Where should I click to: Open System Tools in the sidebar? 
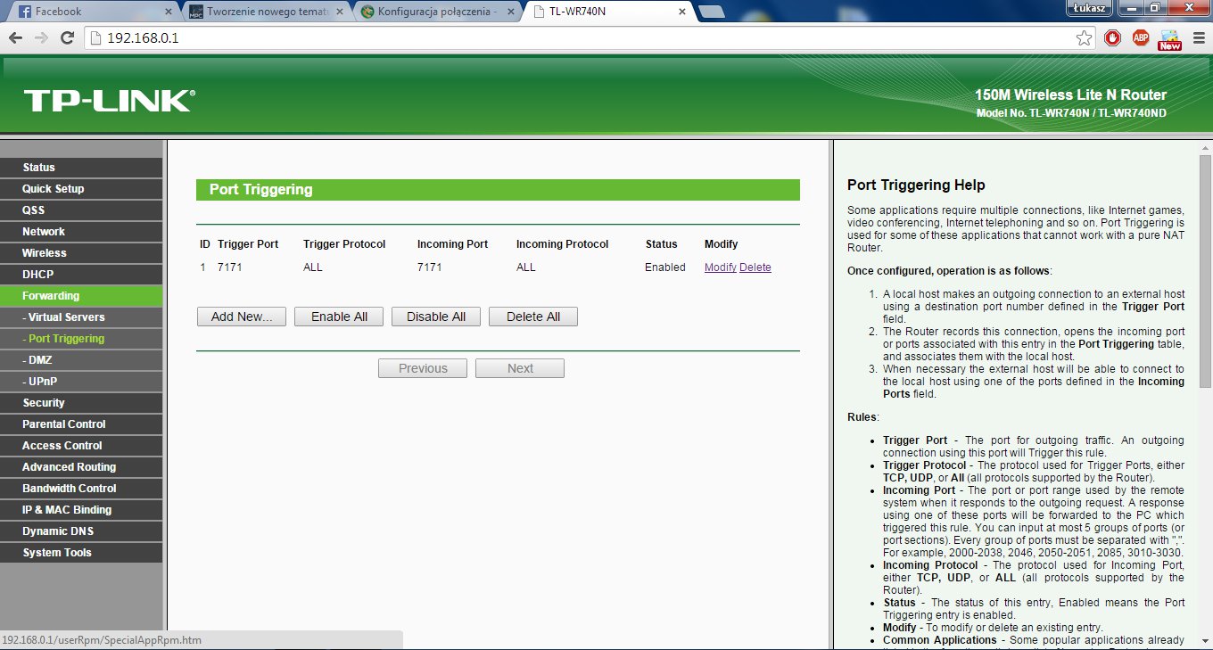(x=81, y=553)
